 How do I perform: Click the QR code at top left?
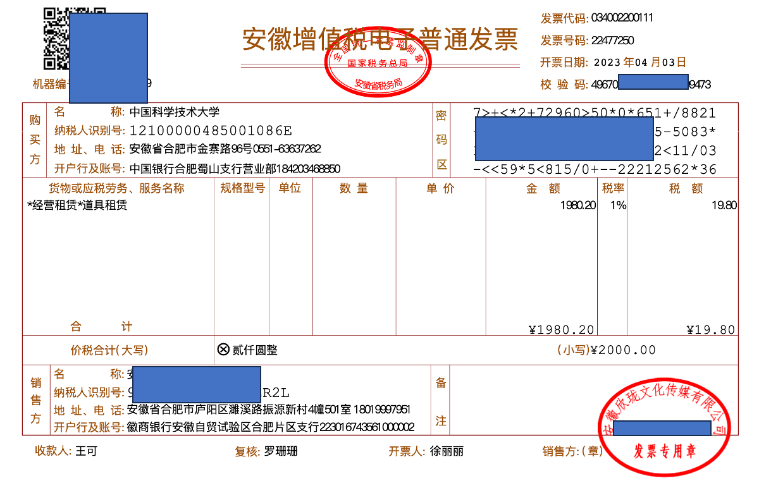56,39
